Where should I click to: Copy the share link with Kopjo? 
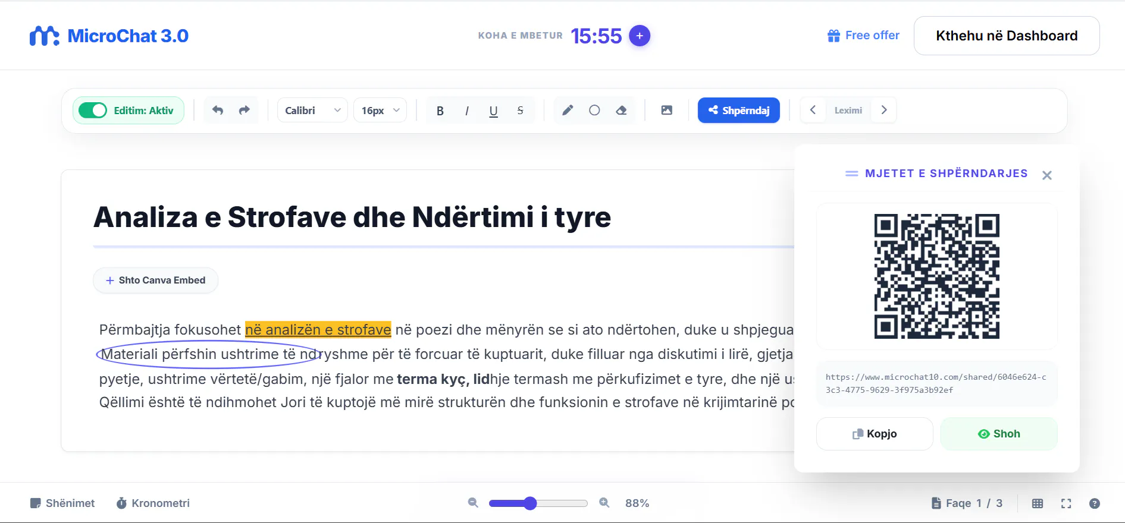coord(875,434)
